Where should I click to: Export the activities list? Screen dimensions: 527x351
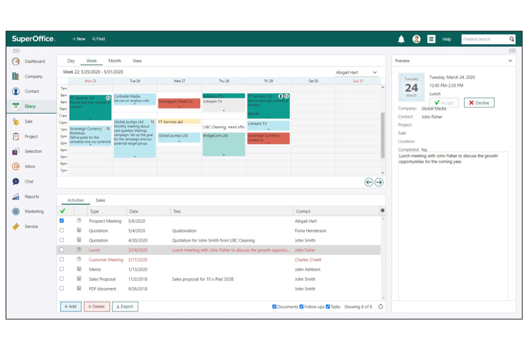125,306
